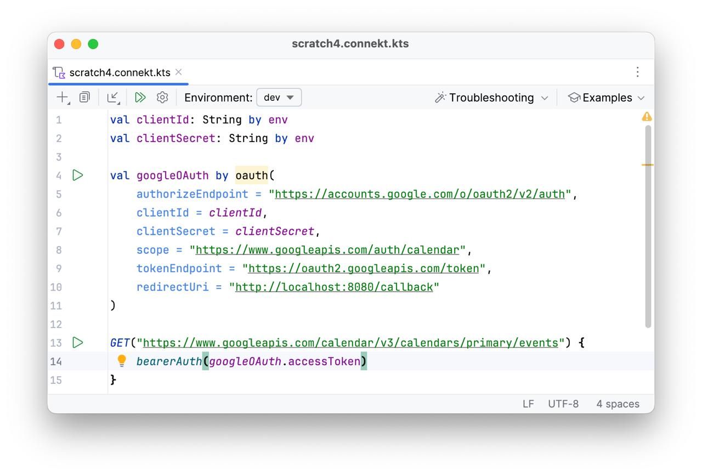Screen dimensions: 702x476
Task: Click the scope parameter name on line 8
Action: (x=153, y=250)
